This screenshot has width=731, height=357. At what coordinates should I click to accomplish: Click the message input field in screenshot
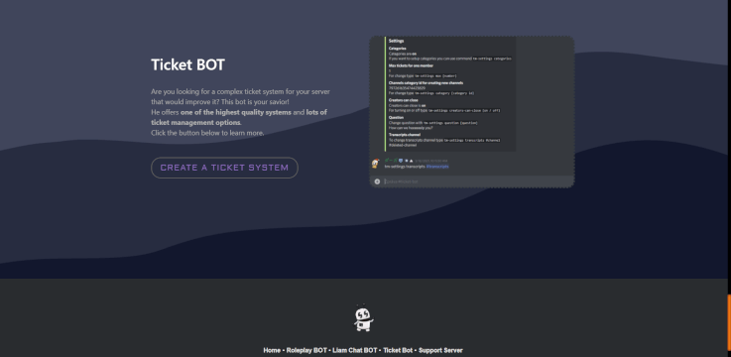point(472,181)
